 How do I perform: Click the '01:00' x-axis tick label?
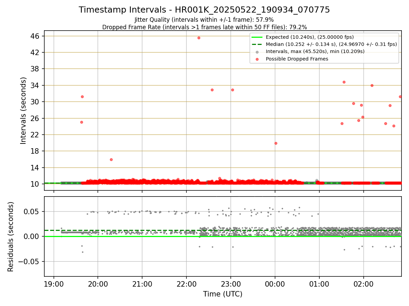(319, 285)
